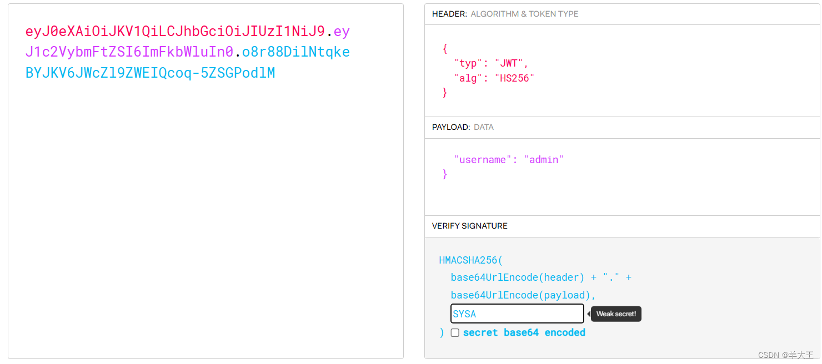The height and width of the screenshot is (364, 822).
Task: Click the "HS256" algorithm value in the header
Action: pos(515,78)
